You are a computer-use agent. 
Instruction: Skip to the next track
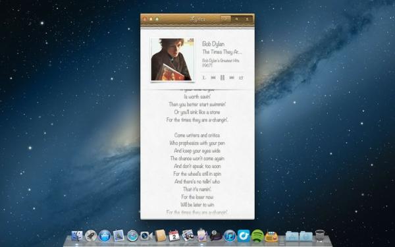232,78
